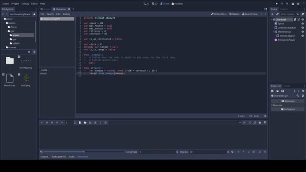Viewport: 306px width, 172px height.
Task: Open the AssetLib workspace
Action: pyautogui.click(x=177, y=4)
